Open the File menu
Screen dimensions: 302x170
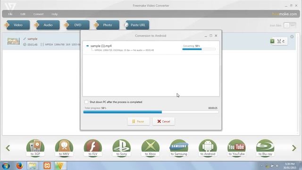[10, 14]
